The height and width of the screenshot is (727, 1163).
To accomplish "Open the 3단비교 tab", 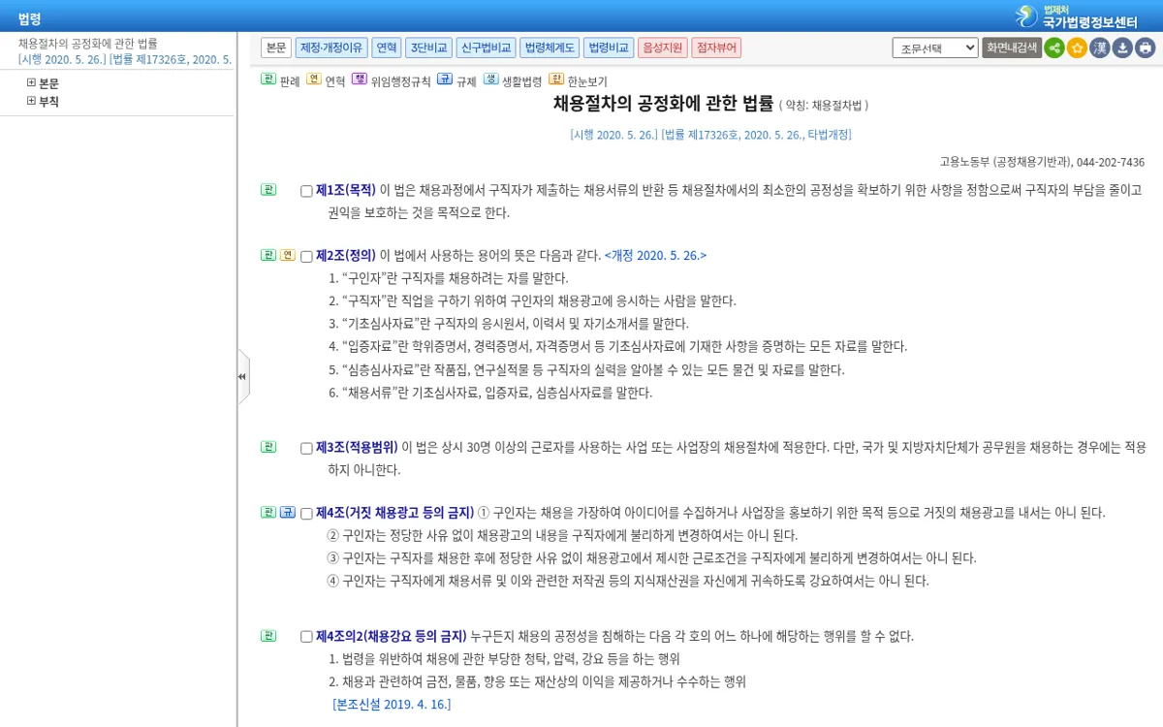I will (x=428, y=47).
